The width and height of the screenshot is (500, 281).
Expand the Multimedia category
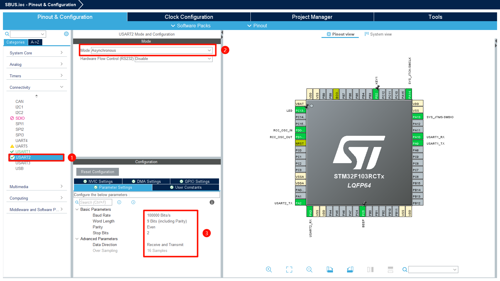click(x=36, y=187)
